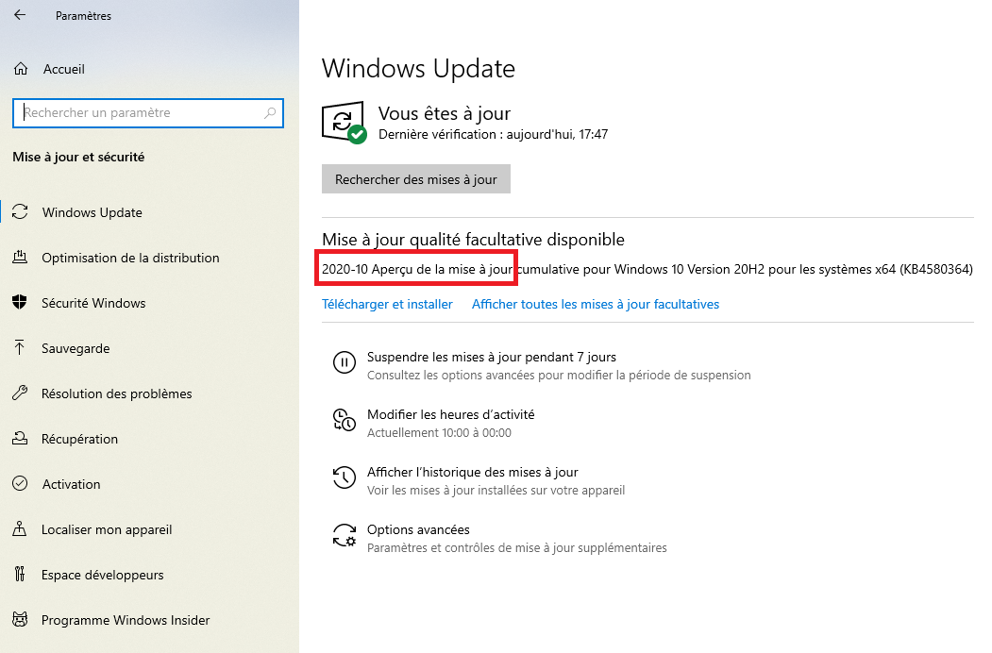This screenshot has width=992, height=653.
Task: Open Optimisation de la distribution icon
Action: [20, 257]
